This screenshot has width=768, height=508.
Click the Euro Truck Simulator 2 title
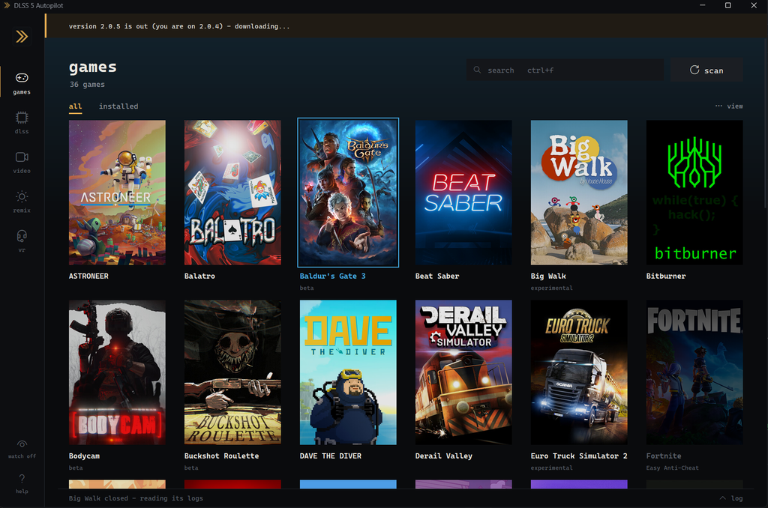coord(579,456)
